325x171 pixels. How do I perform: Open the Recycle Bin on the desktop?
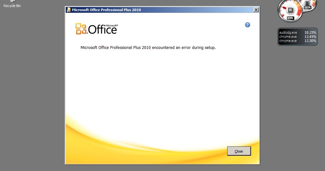point(12,4)
